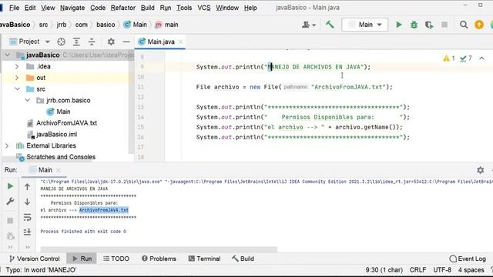This screenshot has width=493, height=277.
Task: Run Main with the green play icon
Action: tap(399, 25)
